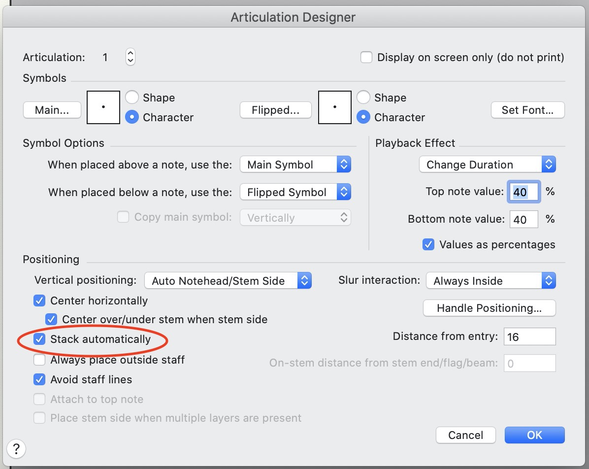Select Shape radio for main symbol
Screen dimensions: 589x469
click(132, 98)
